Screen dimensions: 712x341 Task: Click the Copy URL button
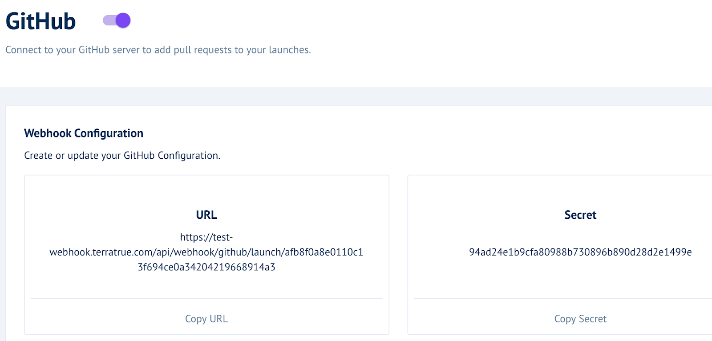pyautogui.click(x=206, y=319)
